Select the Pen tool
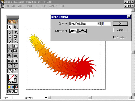Screen dimensions: 135x101 (10, 32)
